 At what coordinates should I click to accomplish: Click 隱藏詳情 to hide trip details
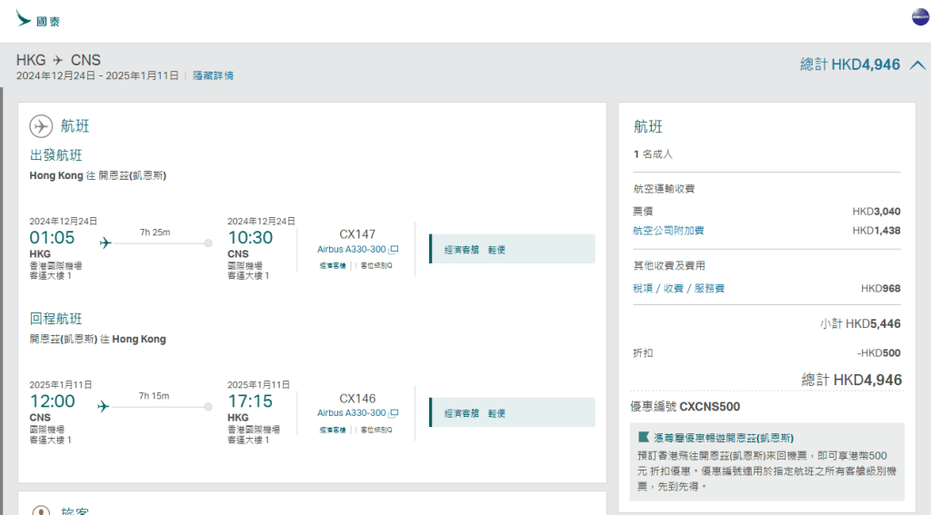(x=213, y=76)
